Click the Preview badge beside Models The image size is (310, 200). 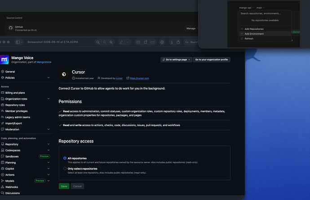click(x=40, y=181)
